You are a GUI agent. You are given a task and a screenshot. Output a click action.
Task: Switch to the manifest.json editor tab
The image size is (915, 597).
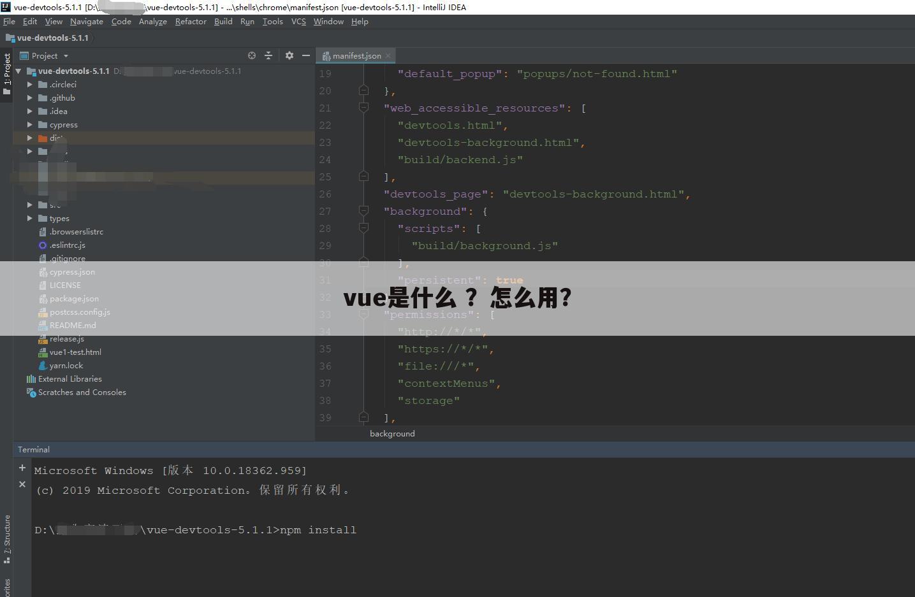tap(357, 55)
